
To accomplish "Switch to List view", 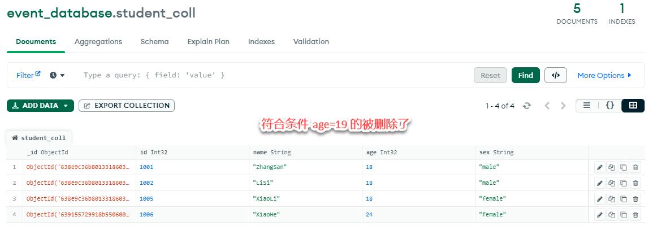I will [587, 106].
